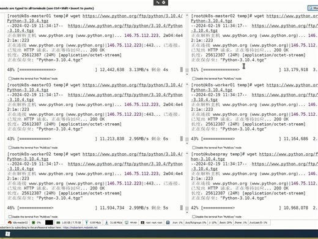Click the shrink arrows icon in top overlay bar
Screen dimensions: 318x239
(158, 2)
